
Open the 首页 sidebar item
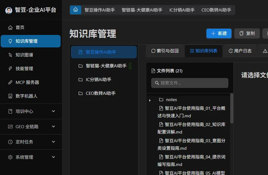(31, 27)
